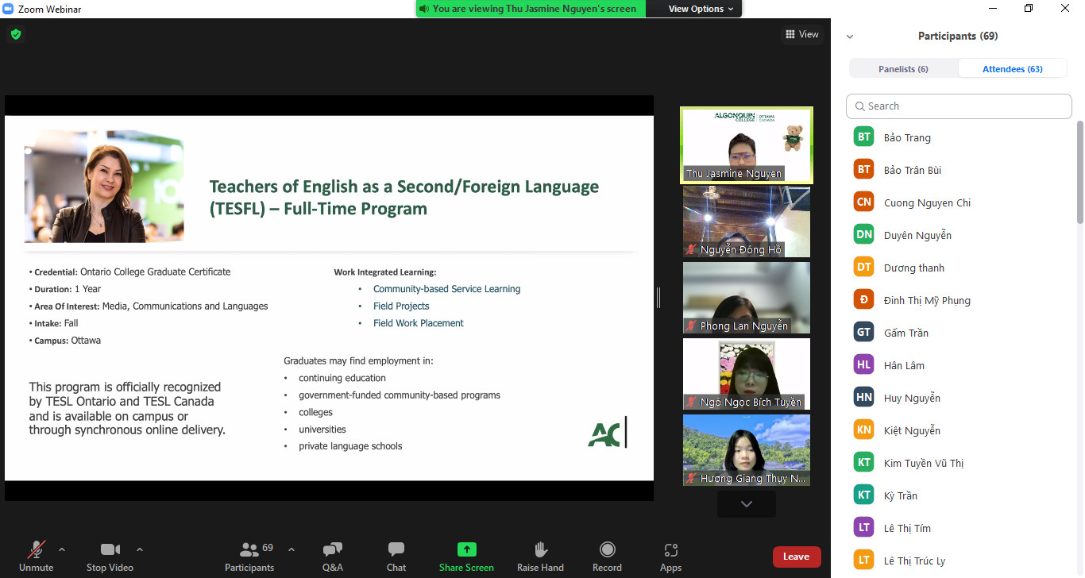This screenshot has width=1085, height=578.
Task: Switch the layout with the View button
Action: tap(801, 34)
